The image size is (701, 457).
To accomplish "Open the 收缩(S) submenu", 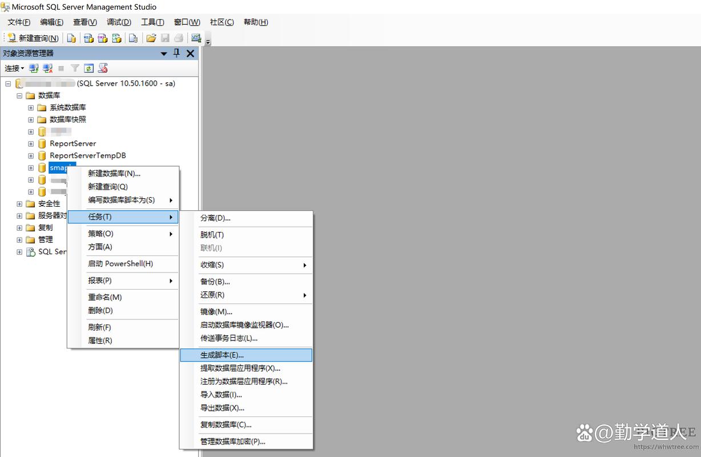I will click(x=246, y=265).
